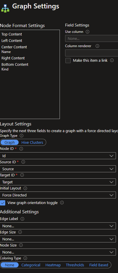
Task: Open the Node ID dropdown
Action: click(58, 156)
